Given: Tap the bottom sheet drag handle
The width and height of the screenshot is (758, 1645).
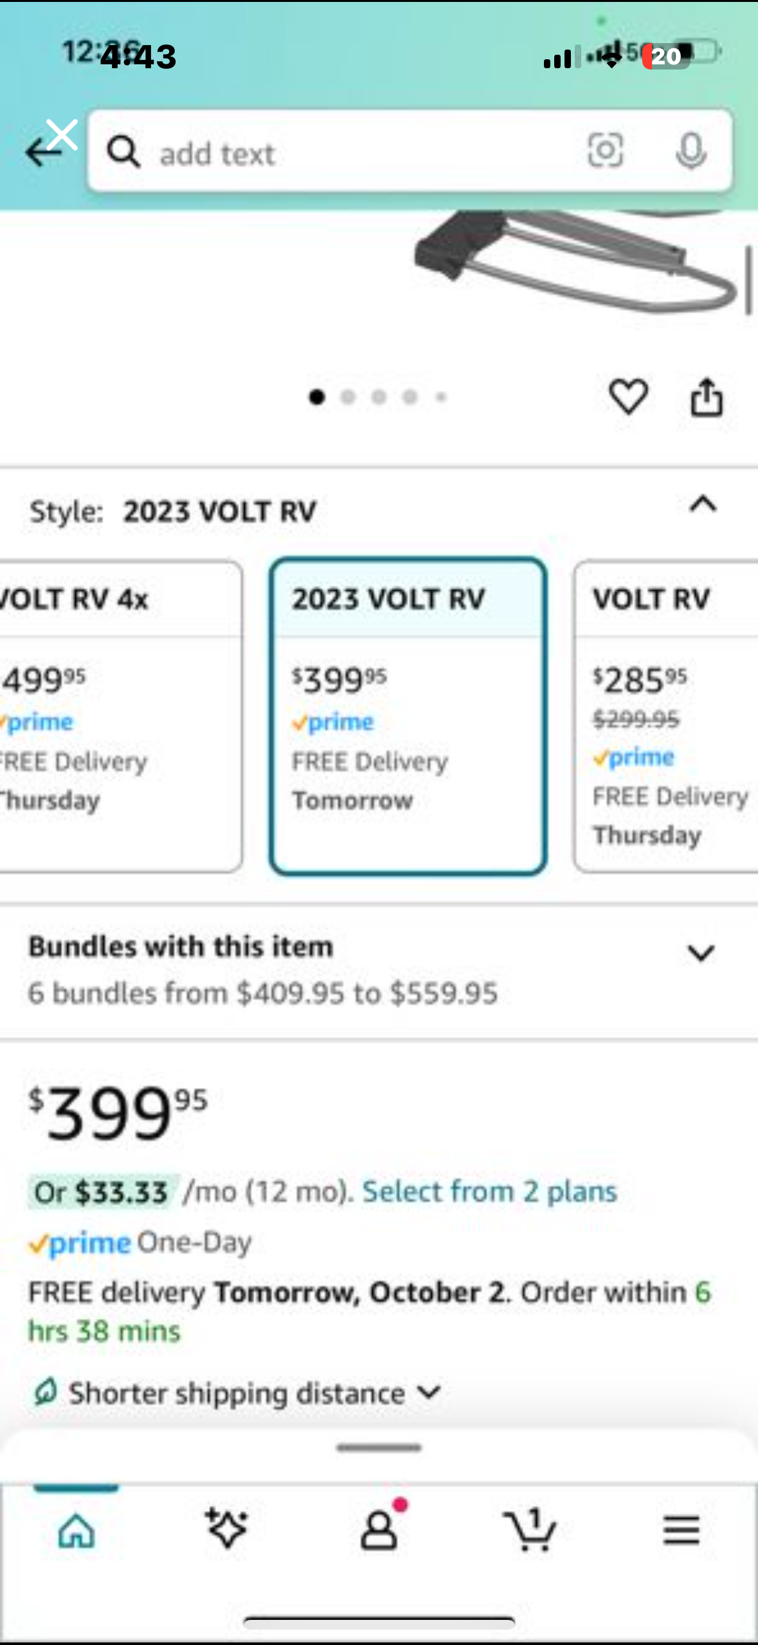Looking at the screenshot, I should 379,1447.
